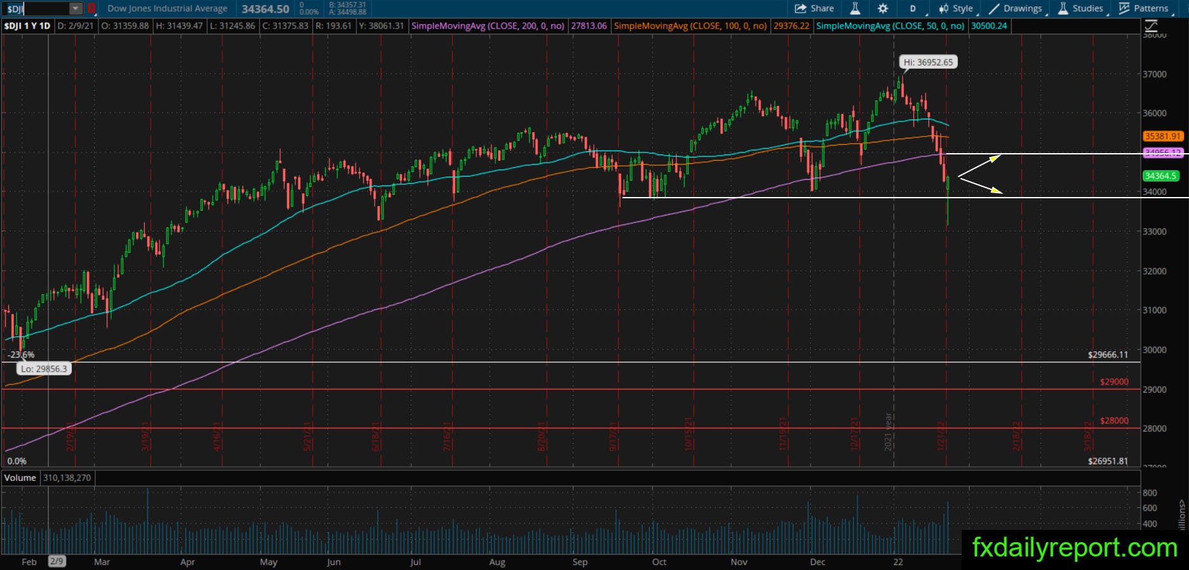Viewport: 1189px width, 570px height.
Task: Click the orange 35381.91 price axis tag
Action: tap(1162, 136)
